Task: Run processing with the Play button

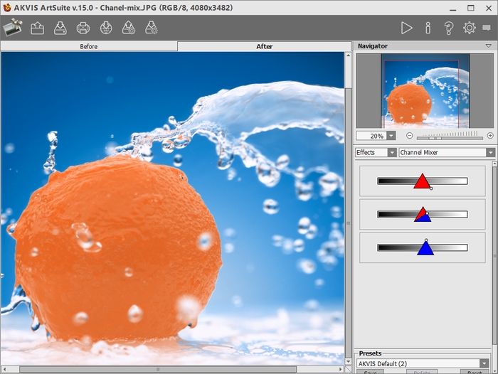Action: (406, 28)
